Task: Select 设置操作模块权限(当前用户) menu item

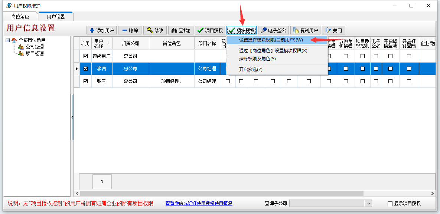Action: (271, 40)
